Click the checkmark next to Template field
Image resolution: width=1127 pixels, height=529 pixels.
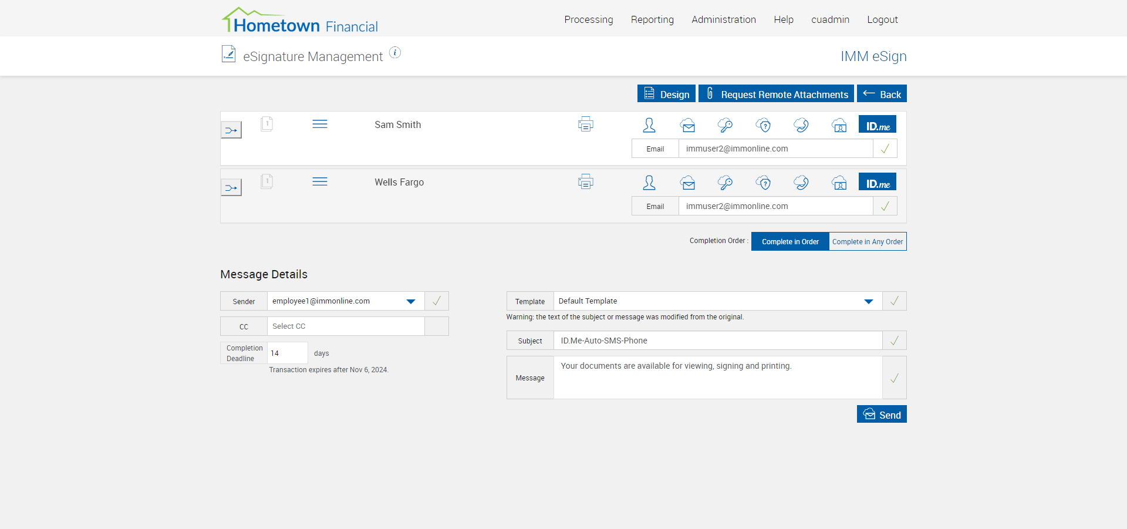(x=895, y=301)
